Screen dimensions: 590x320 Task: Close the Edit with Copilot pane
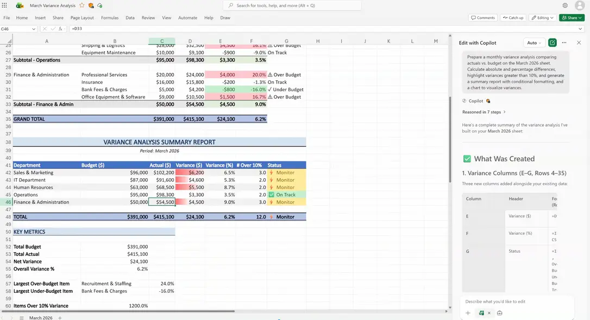(579, 42)
